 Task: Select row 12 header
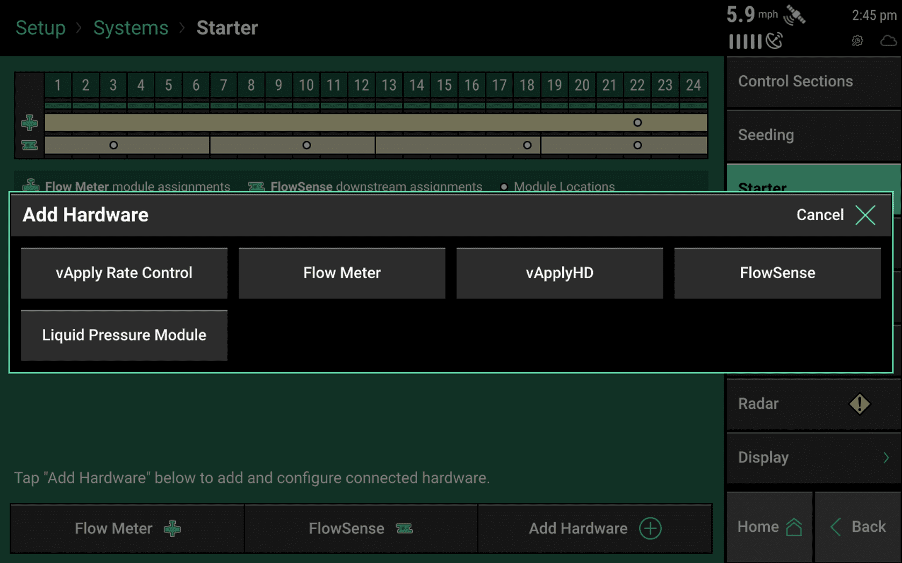(361, 85)
